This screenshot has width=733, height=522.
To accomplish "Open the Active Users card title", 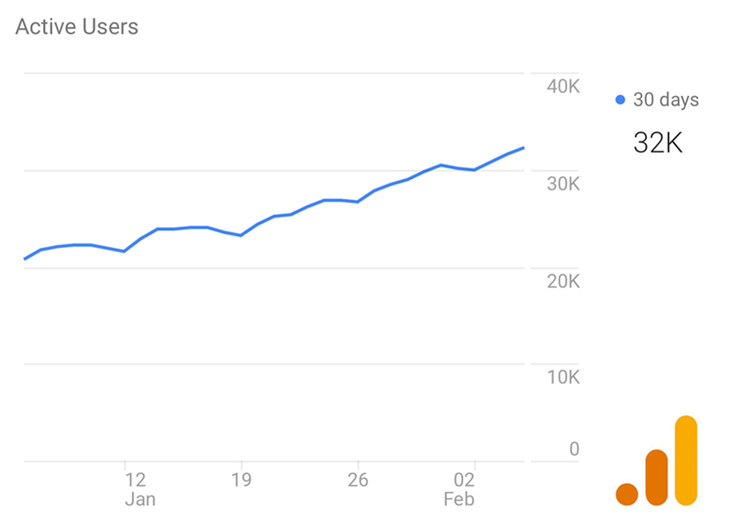I will tap(77, 26).
